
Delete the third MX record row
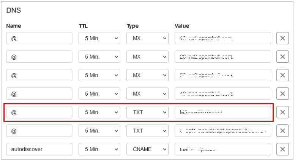(282, 75)
